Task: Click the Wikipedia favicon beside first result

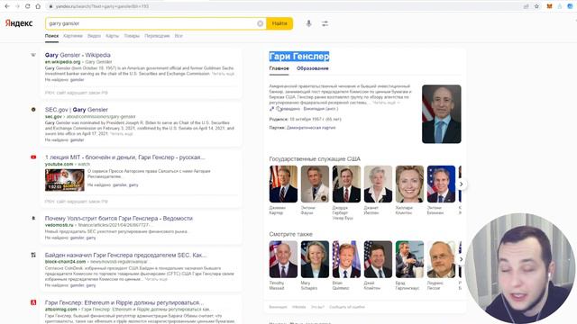Action: [x=33, y=55]
